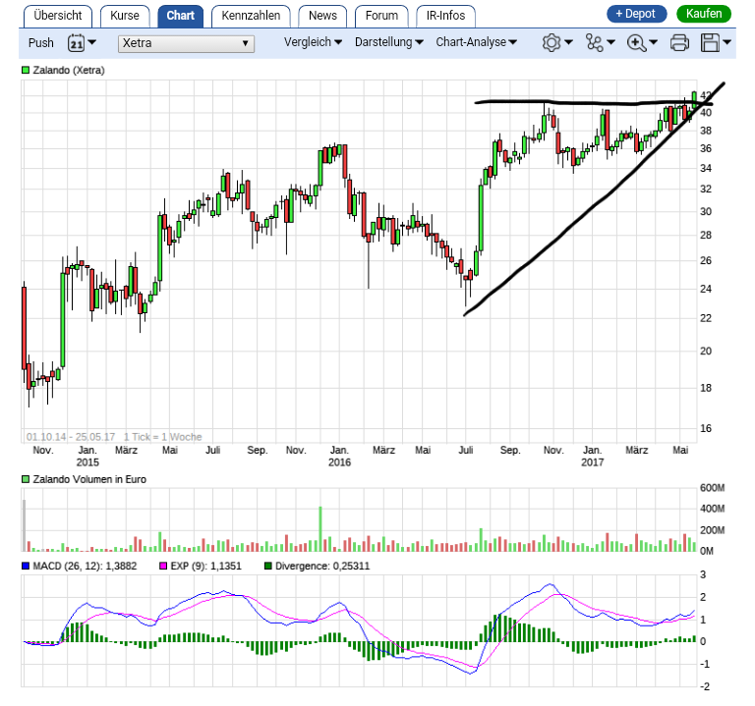
Task: Click the zoom magnifier icon
Action: click(636, 43)
